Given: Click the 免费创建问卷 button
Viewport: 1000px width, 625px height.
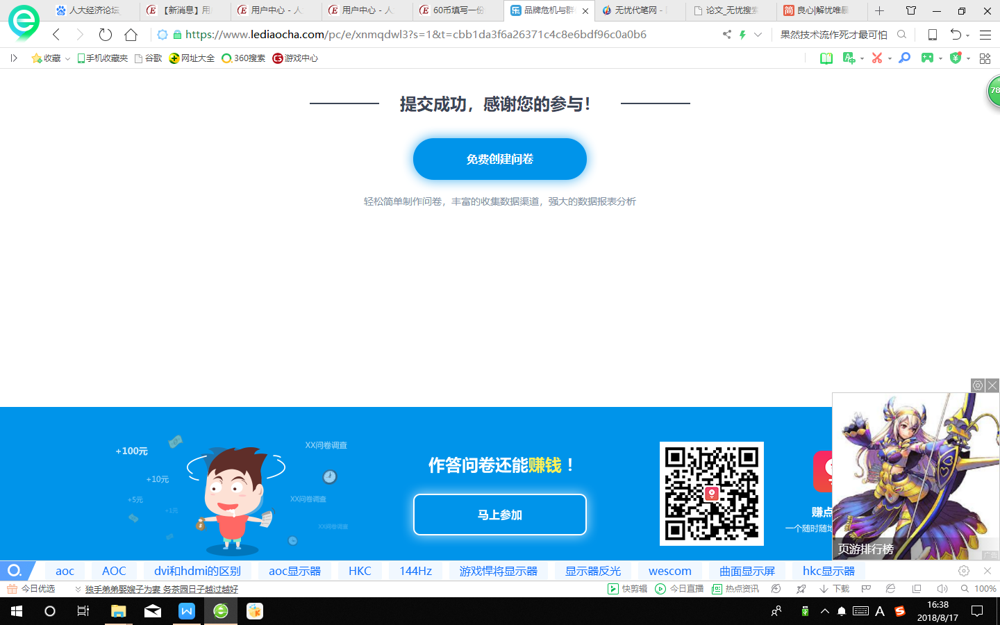Looking at the screenshot, I should pos(500,159).
